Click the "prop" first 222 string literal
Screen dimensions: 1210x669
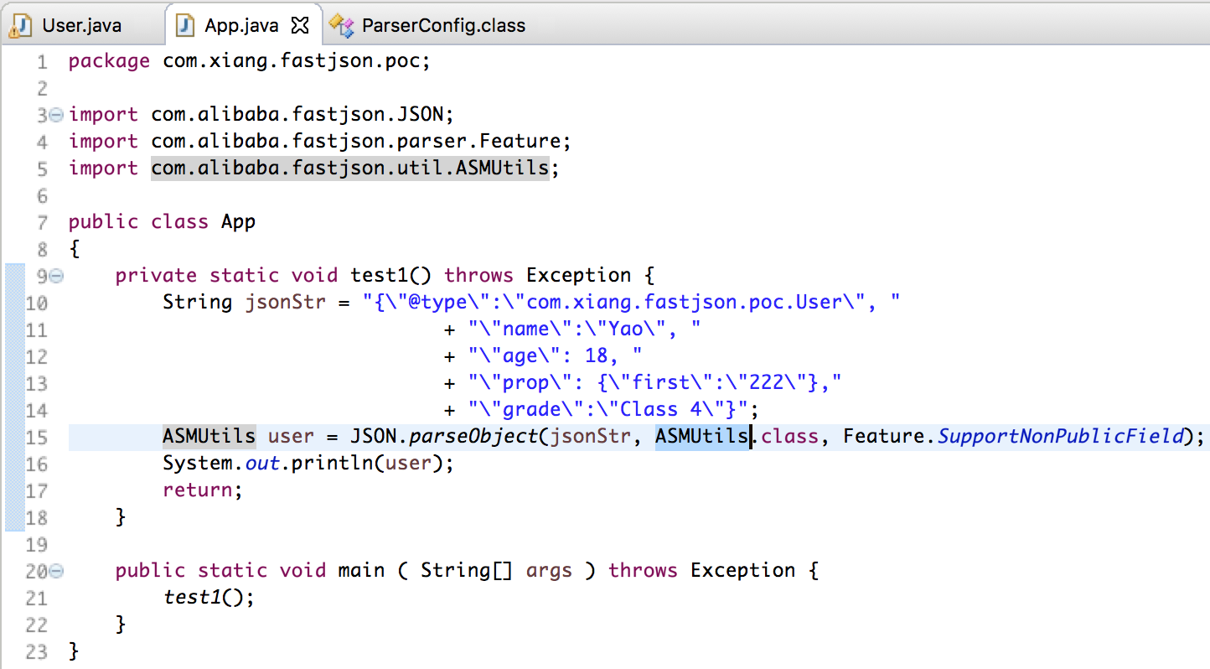click(x=654, y=383)
